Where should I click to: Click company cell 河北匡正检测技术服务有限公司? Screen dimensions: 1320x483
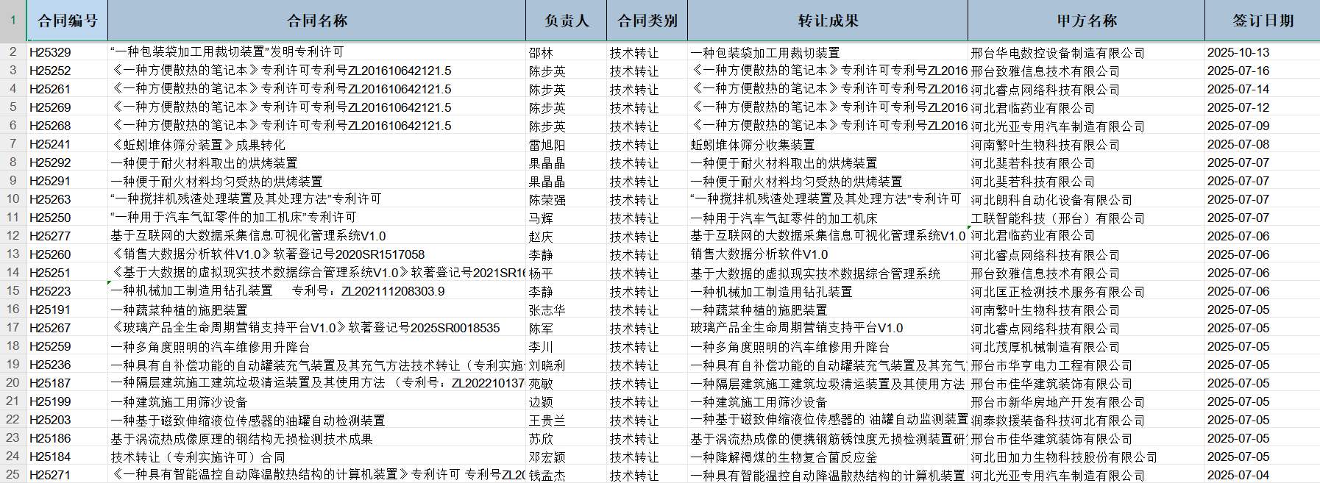[x=1087, y=291]
